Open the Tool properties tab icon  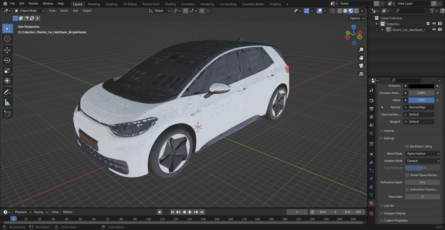(x=371, y=90)
